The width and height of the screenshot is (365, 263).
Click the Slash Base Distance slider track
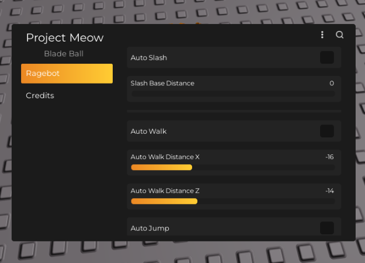[233, 94]
